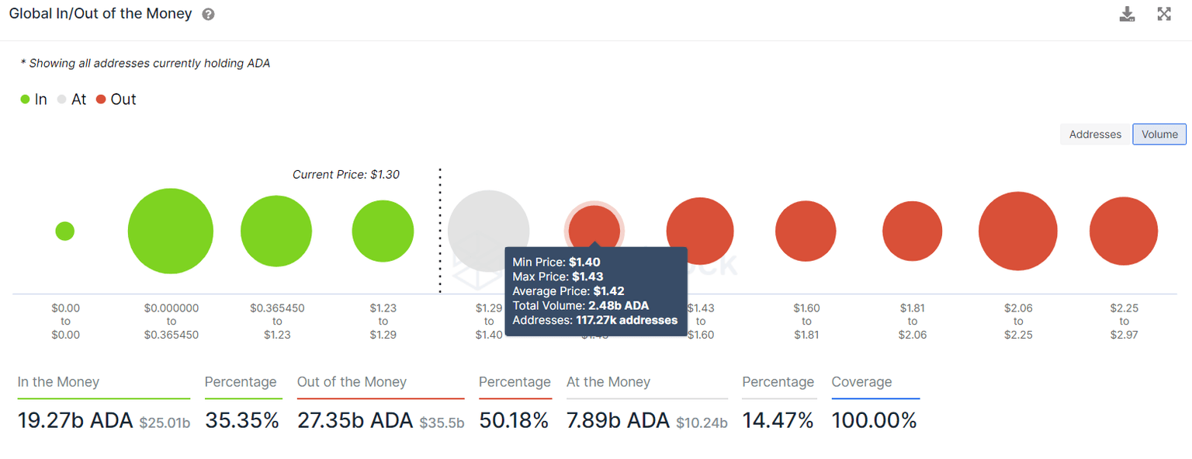Toggle the gray At legend item

71,99
